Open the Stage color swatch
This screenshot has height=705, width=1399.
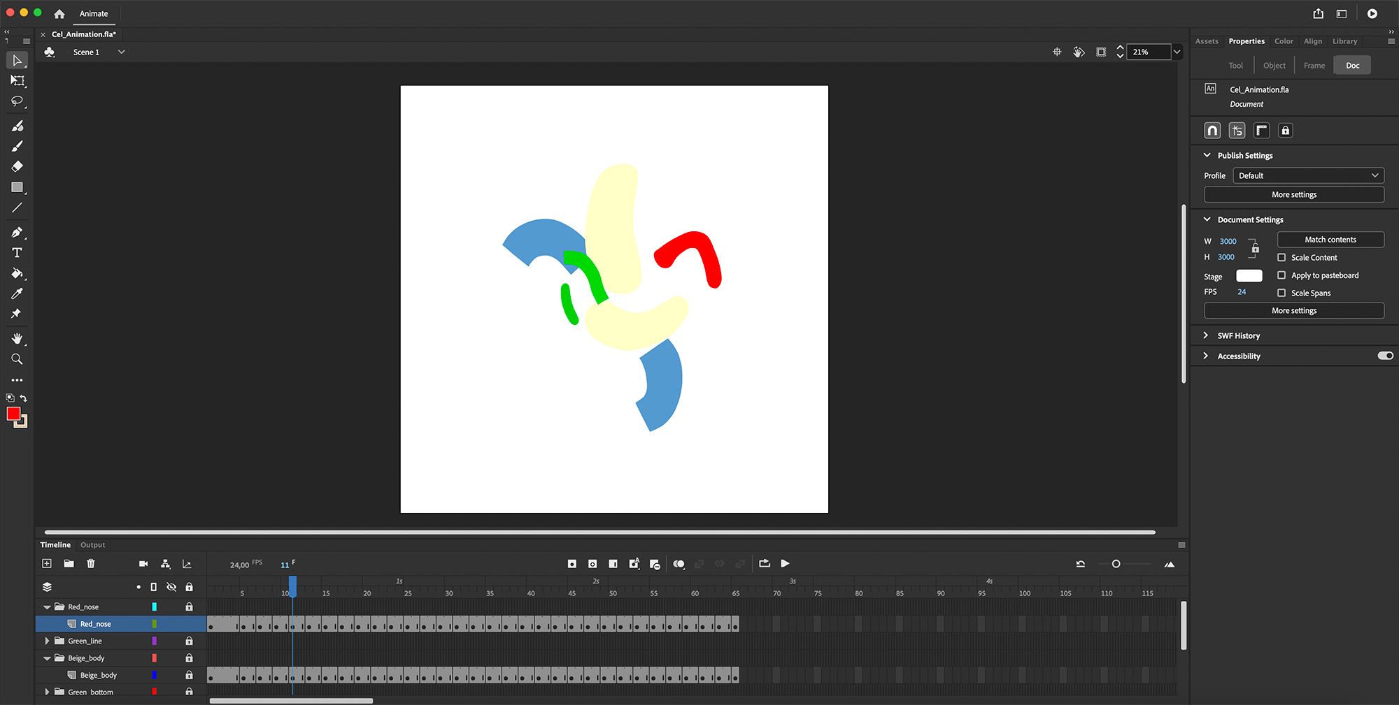(1249, 276)
